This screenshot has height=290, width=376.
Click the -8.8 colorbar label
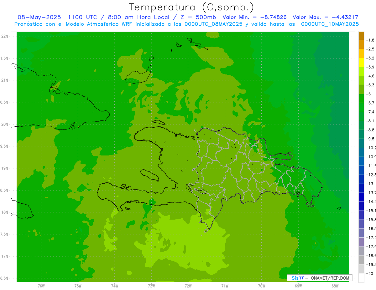pos(370,130)
